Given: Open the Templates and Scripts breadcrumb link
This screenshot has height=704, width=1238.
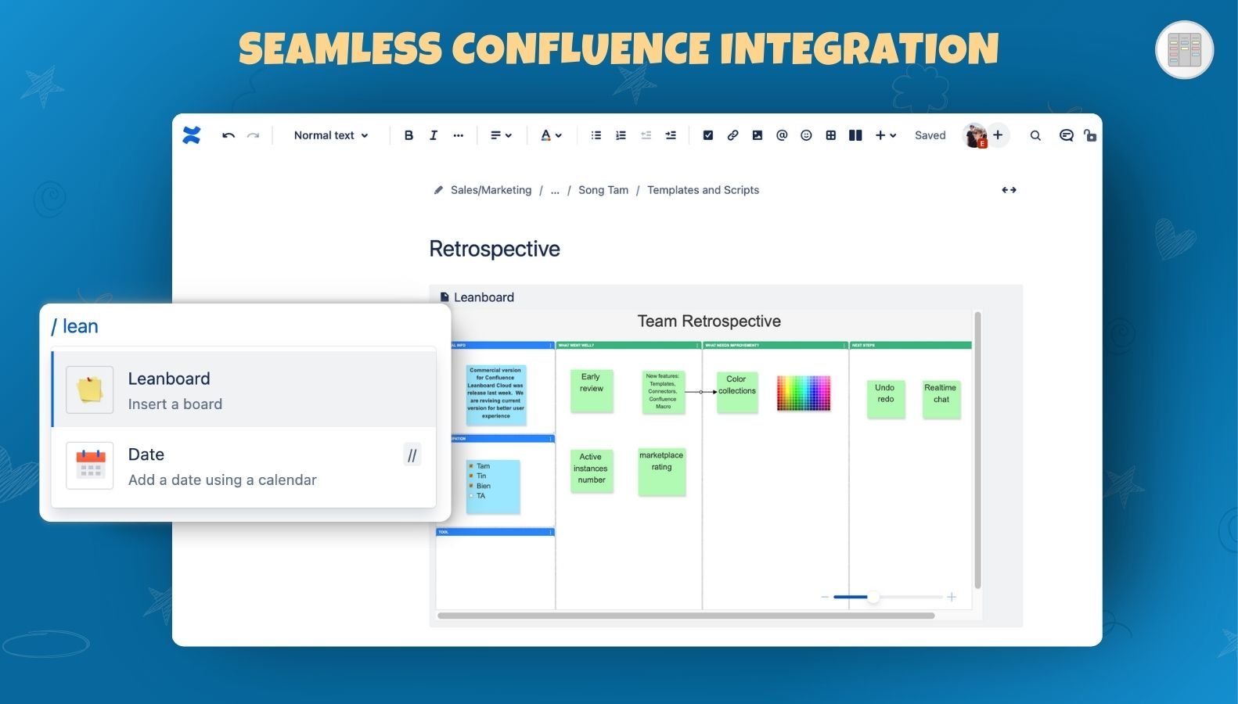Looking at the screenshot, I should pyautogui.click(x=703, y=190).
